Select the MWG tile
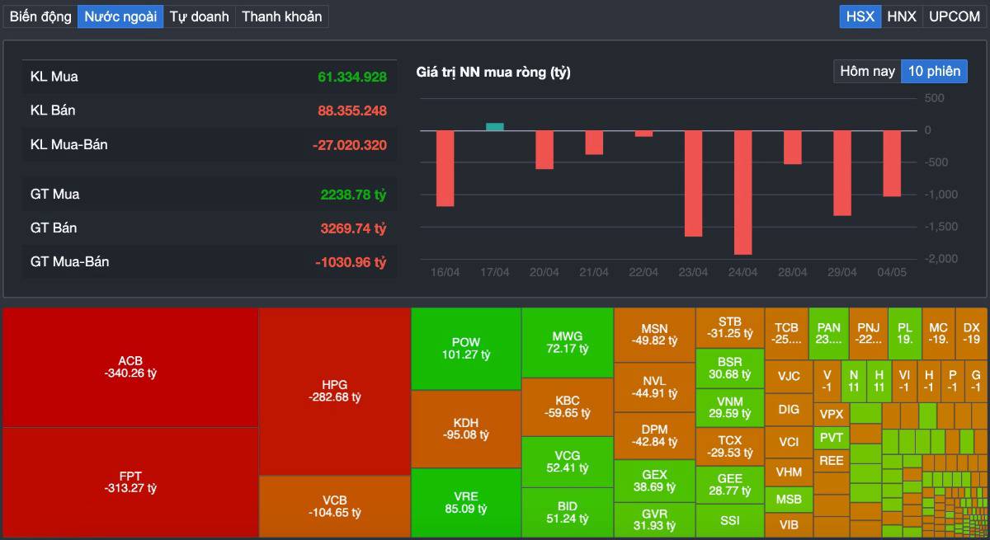The height and width of the screenshot is (540, 990). pos(568,343)
